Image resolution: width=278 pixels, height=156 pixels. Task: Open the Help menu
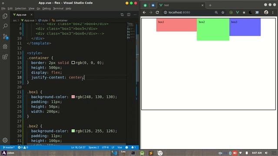(68, 9)
